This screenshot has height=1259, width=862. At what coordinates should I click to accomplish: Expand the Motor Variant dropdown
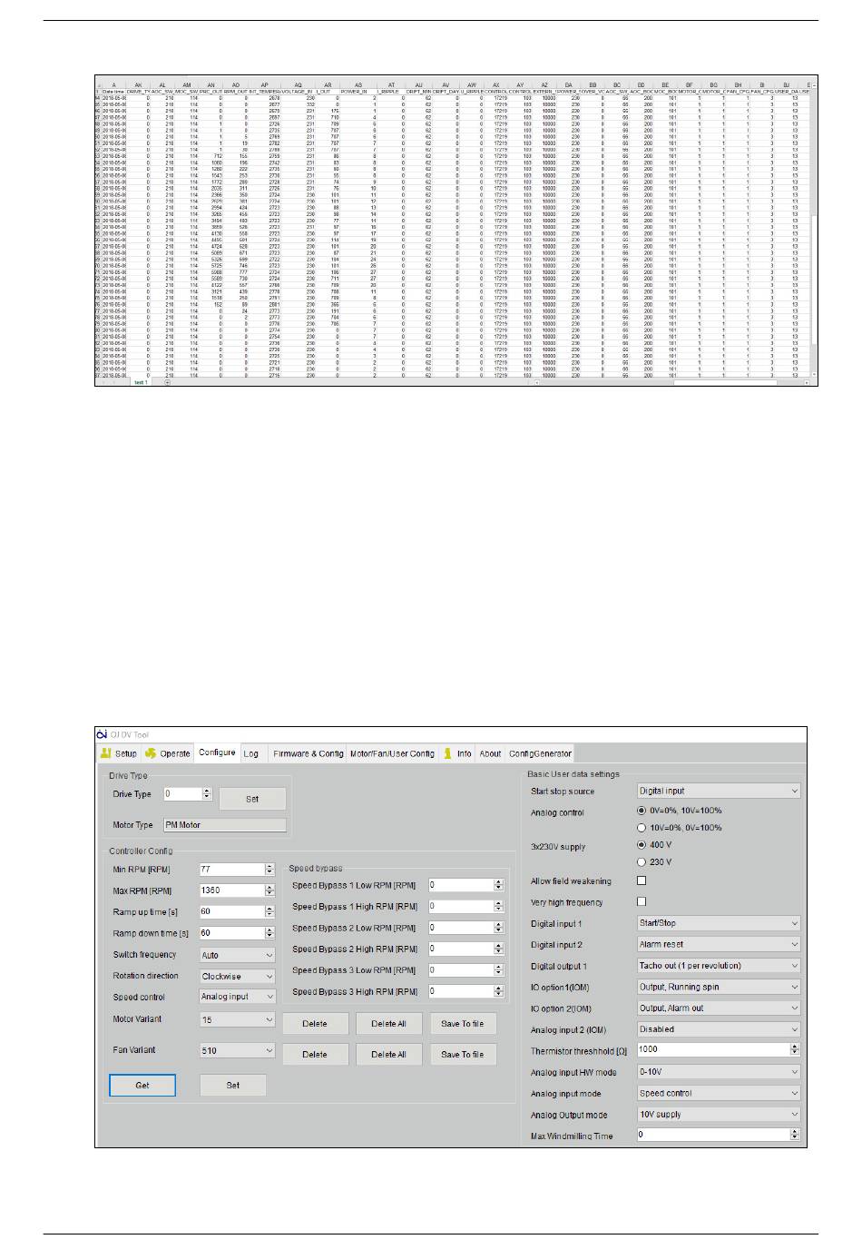[237, 1020]
